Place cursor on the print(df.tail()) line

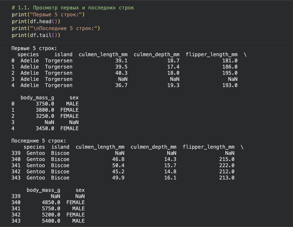tap(36, 35)
